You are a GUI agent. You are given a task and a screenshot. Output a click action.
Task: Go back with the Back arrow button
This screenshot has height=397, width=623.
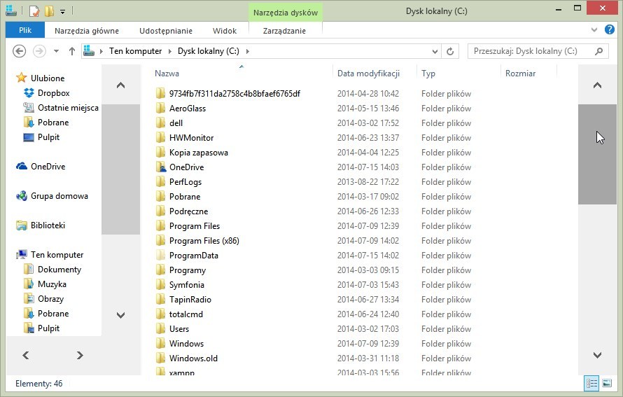[19, 51]
